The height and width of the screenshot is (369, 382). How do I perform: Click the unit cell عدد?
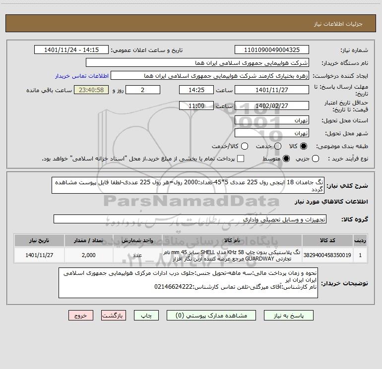pos(137,255)
